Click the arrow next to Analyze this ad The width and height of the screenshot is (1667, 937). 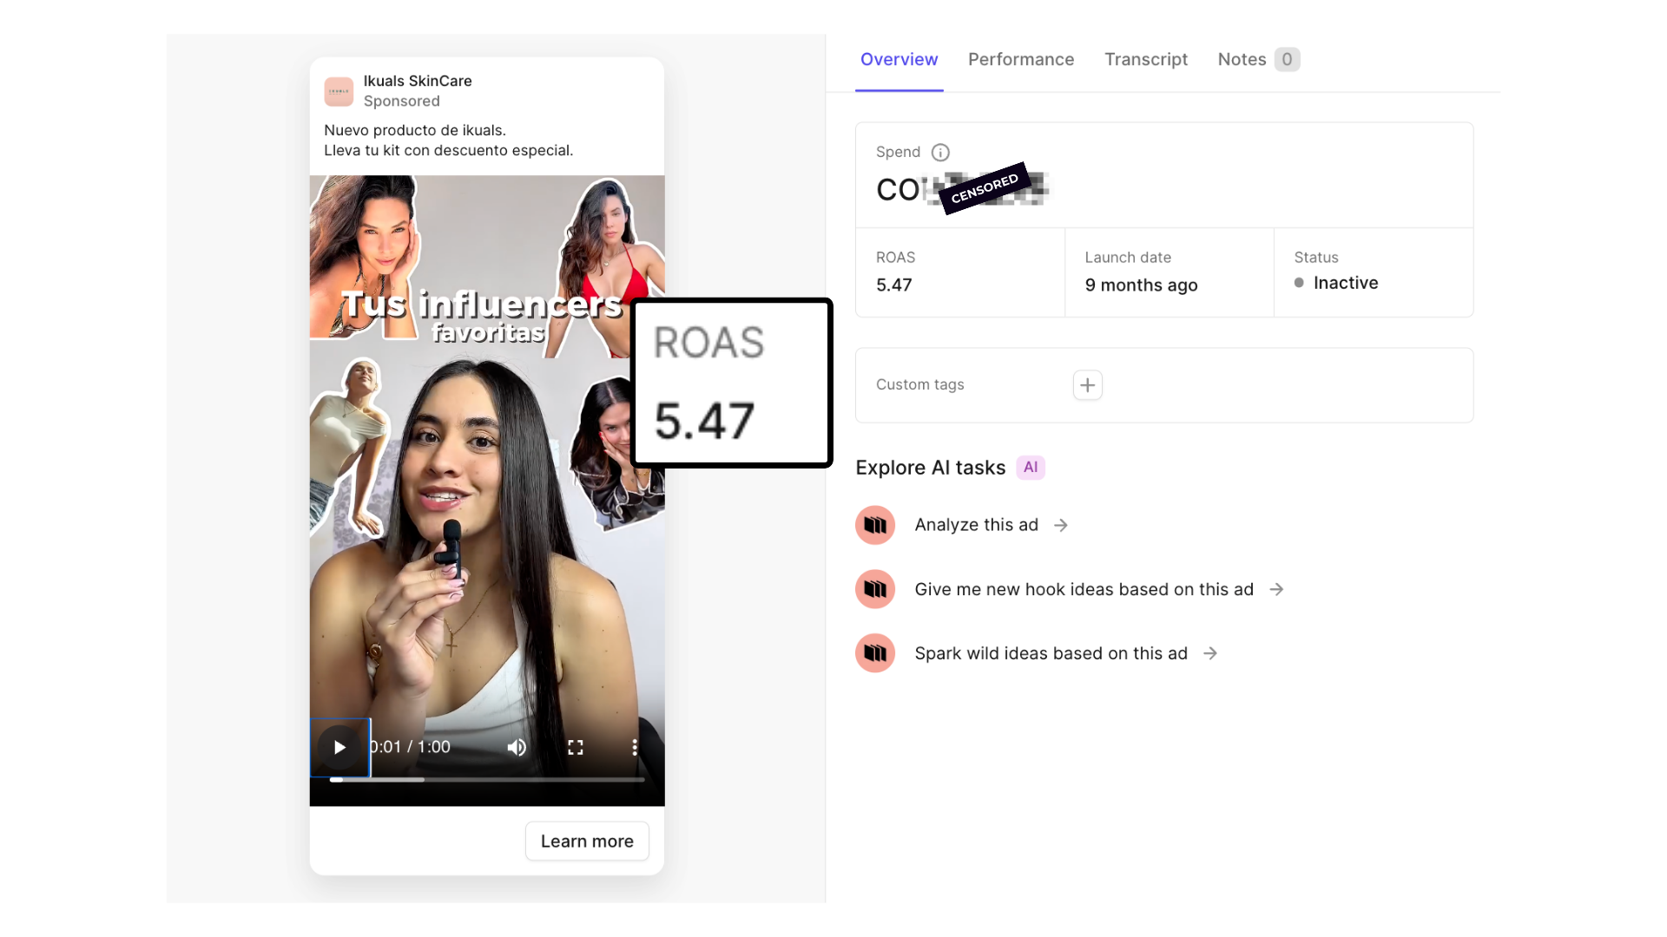pyautogui.click(x=1061, y=525)
